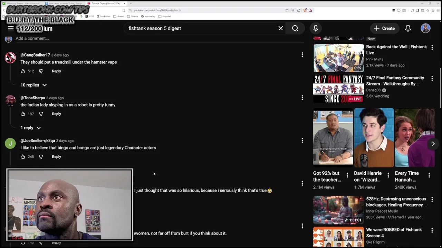Viewport: 442px width, 248px height.
Task: Open the Imported bookmarks folder
Action: (x=165, y=16)
